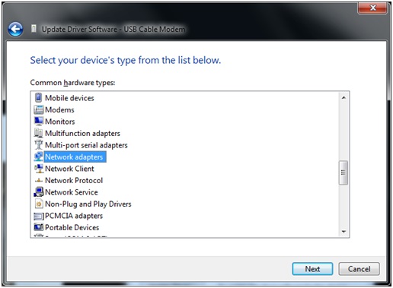The image size is (393, 288).
Task: Select Portable Devices entry
Action: tap(72, 227)
